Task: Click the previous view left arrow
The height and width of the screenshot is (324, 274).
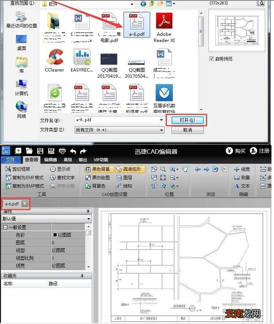Action: coord(198,169)
